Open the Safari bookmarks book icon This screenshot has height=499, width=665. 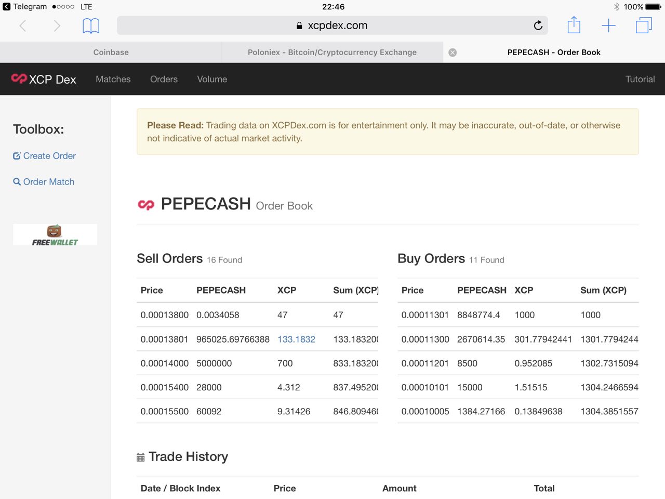tap(91, 26)
